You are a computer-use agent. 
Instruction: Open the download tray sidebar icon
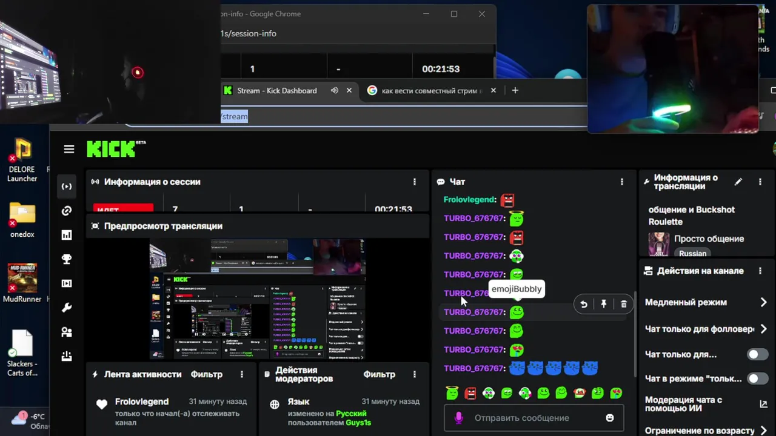pyautogui.click(x=67, y=356)
